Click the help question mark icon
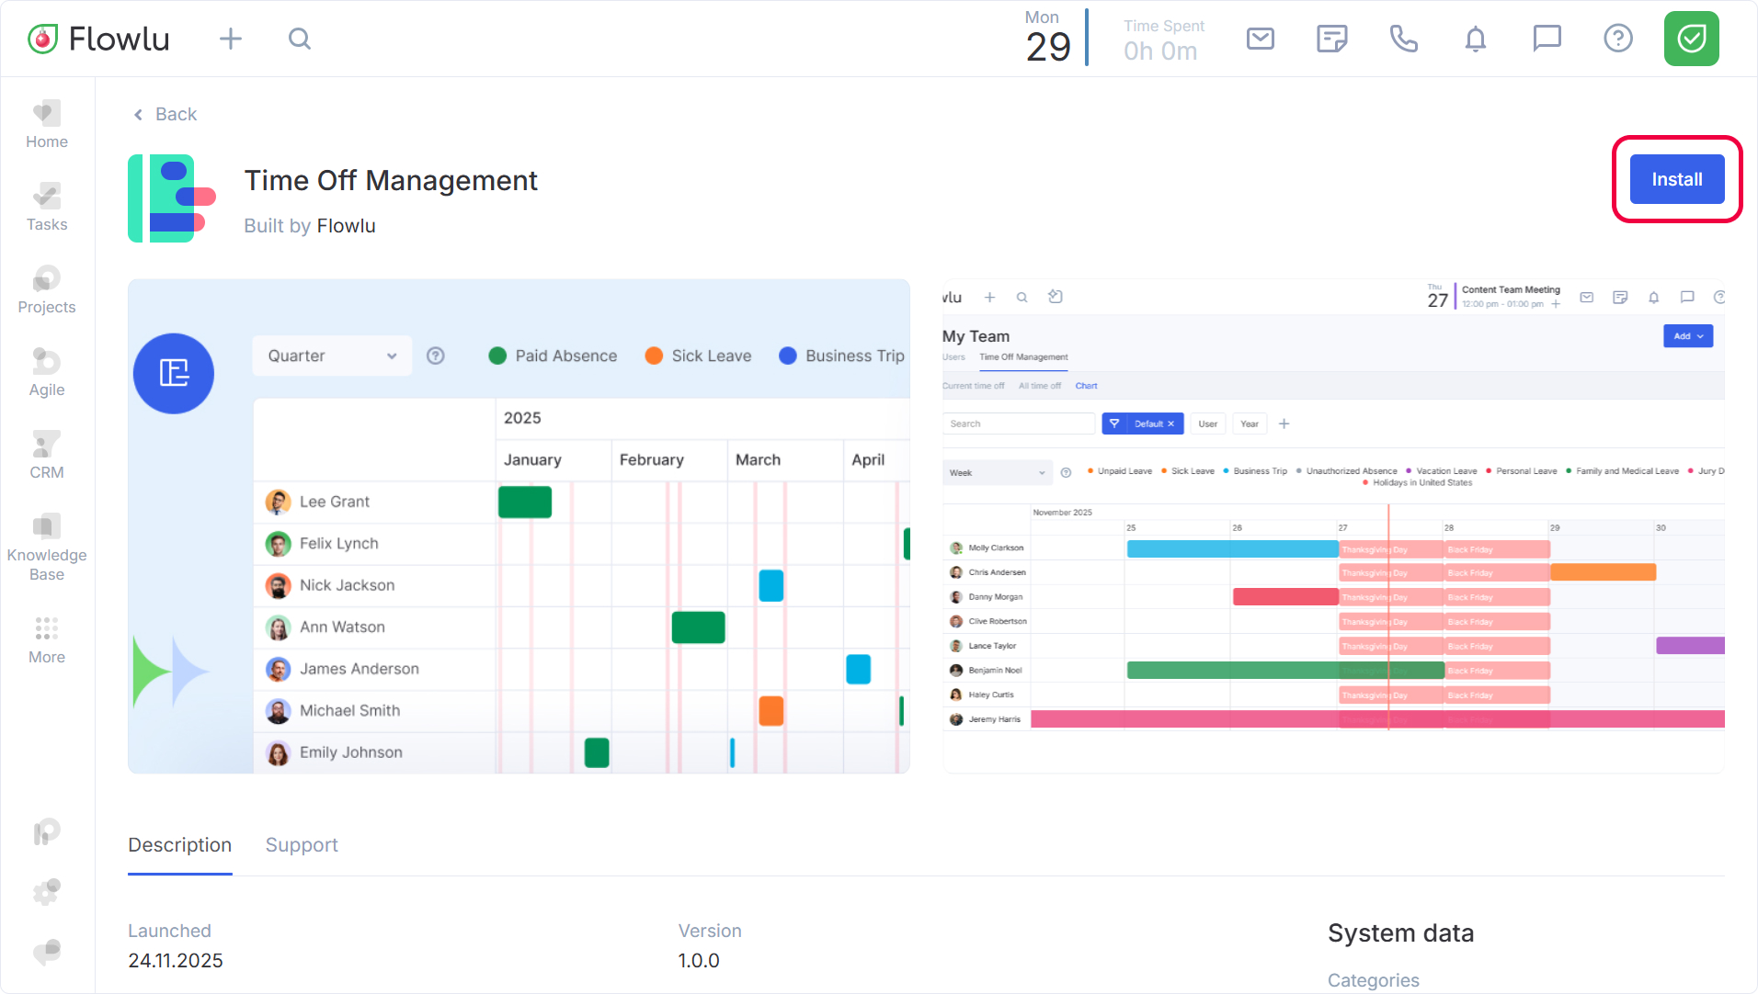The image size is (1758, 994). 1617,39
